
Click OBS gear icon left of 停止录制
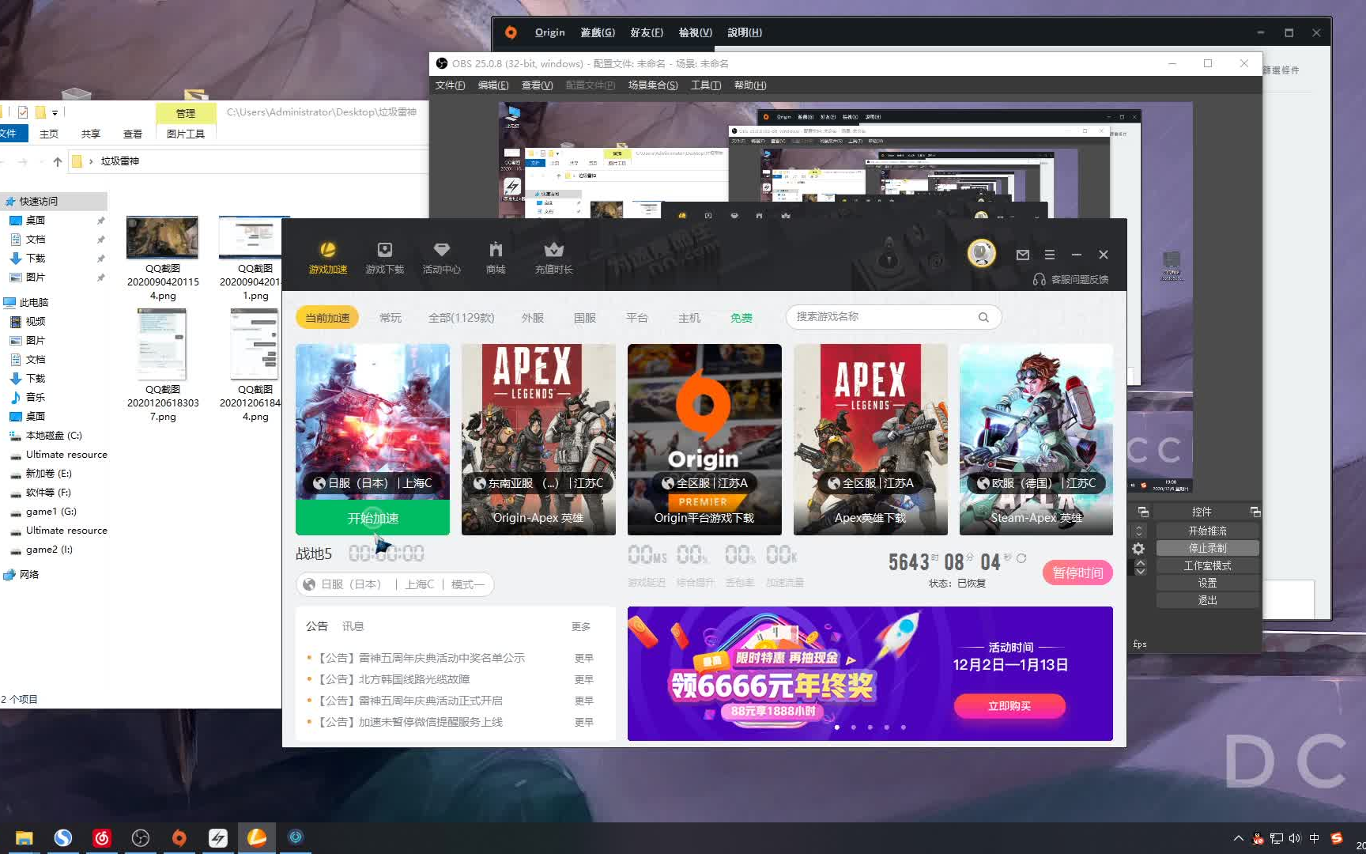click(1138, 549)
